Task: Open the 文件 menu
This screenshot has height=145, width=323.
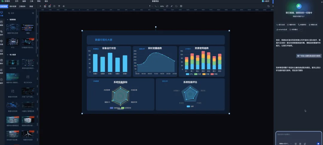Action: click(x=17, y=1)
